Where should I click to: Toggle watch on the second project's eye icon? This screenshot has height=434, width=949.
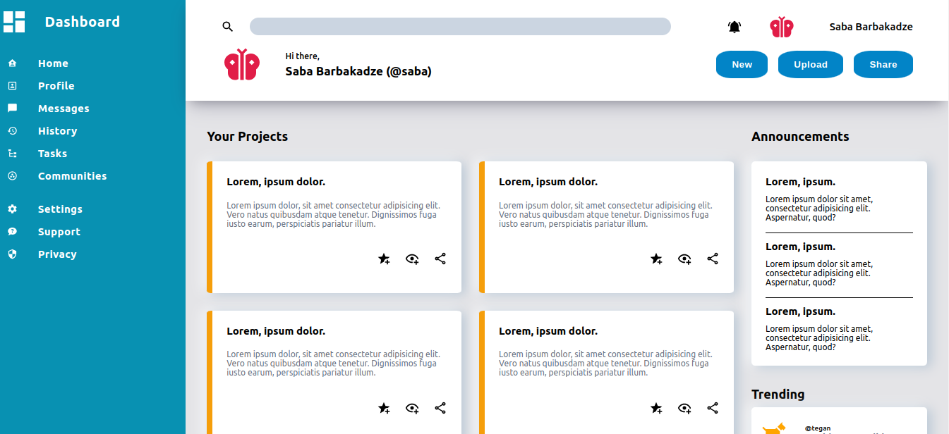coord(684,259)
